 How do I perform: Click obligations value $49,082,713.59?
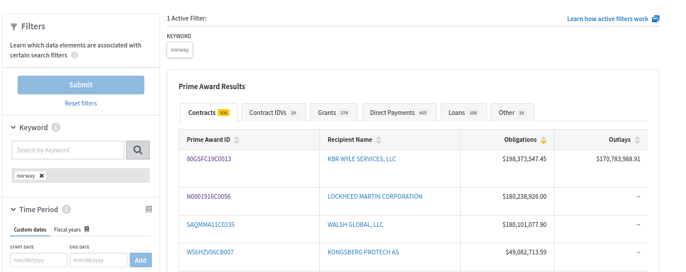click(x=526, y=252)
